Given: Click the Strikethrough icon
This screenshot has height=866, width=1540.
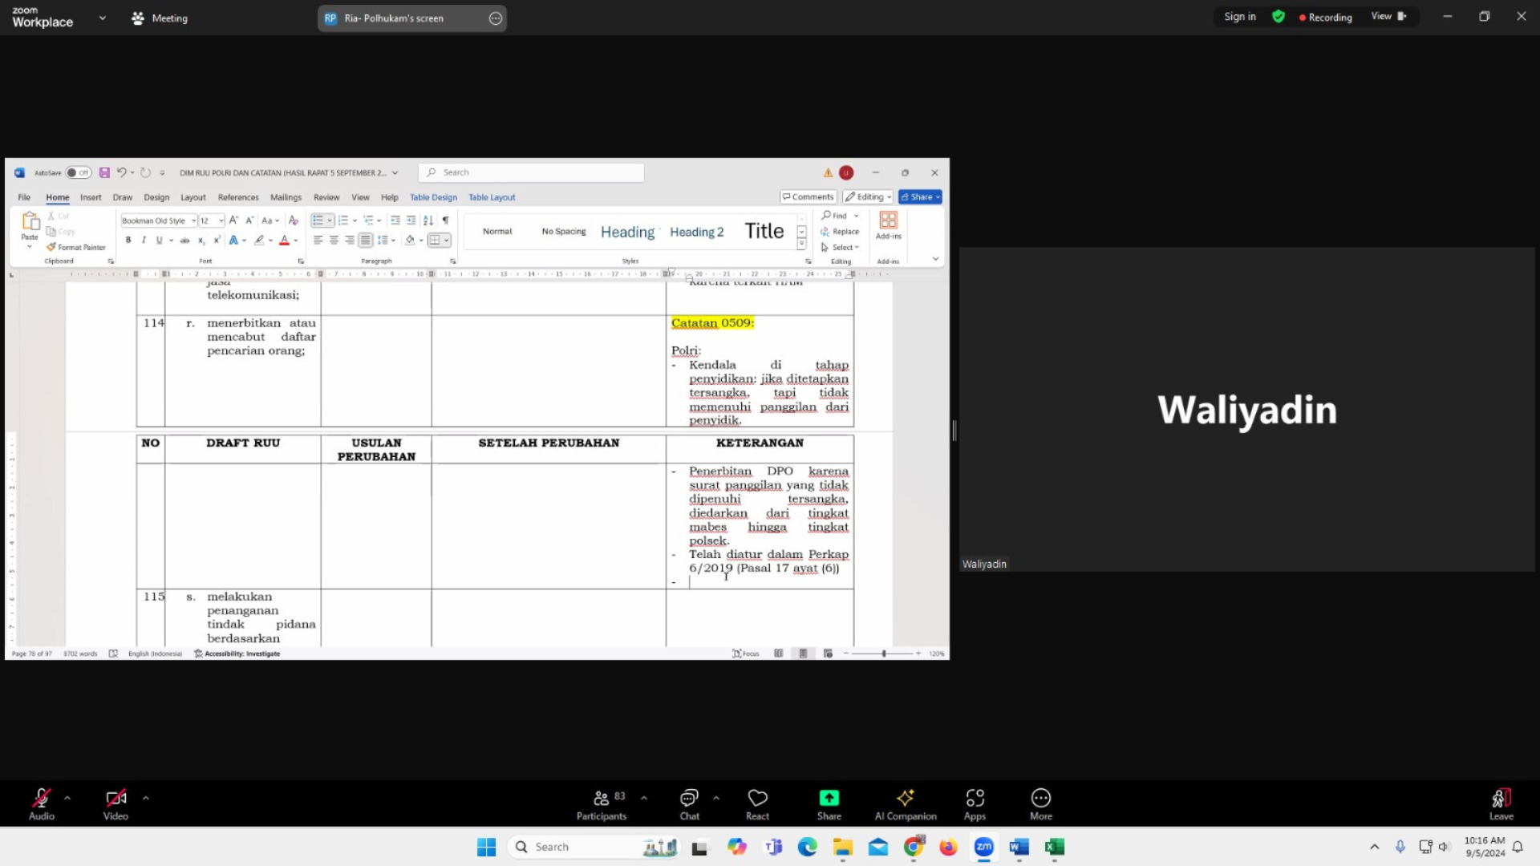Looking at the screenshot, I should click(x=184, y=240).
